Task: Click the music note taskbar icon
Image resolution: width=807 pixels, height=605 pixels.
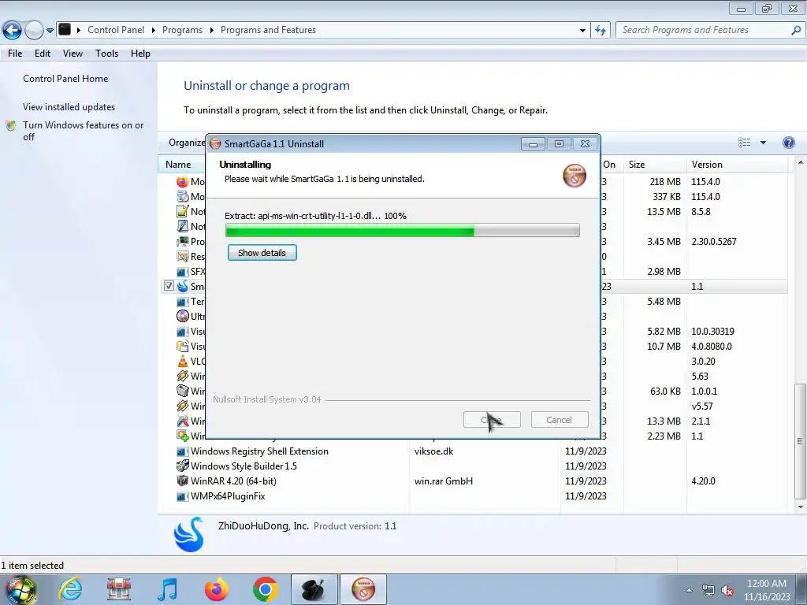Action: click(168, 589)
